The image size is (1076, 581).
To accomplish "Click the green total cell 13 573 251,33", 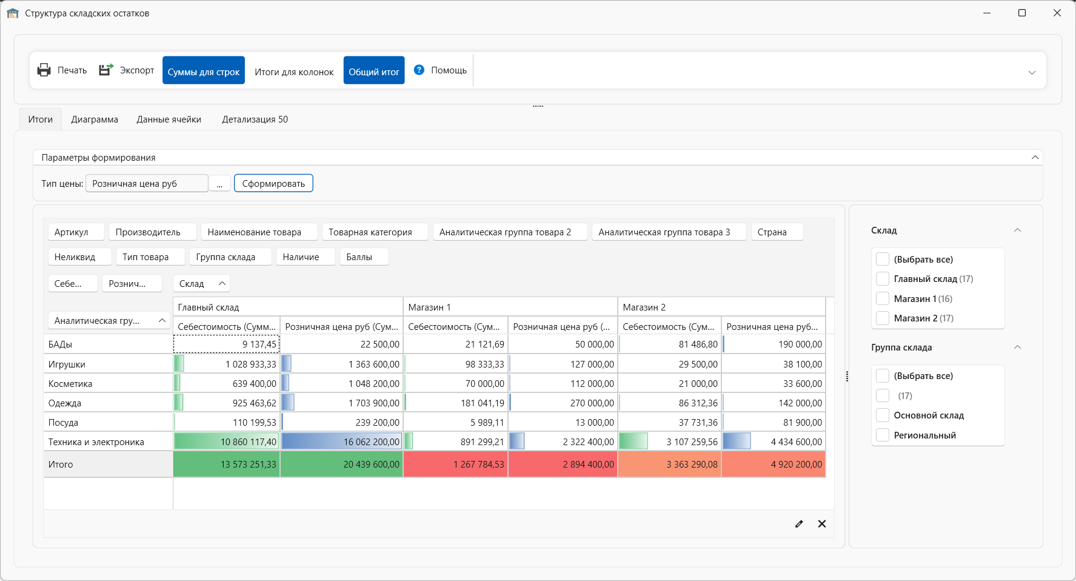I will (227, 464).
